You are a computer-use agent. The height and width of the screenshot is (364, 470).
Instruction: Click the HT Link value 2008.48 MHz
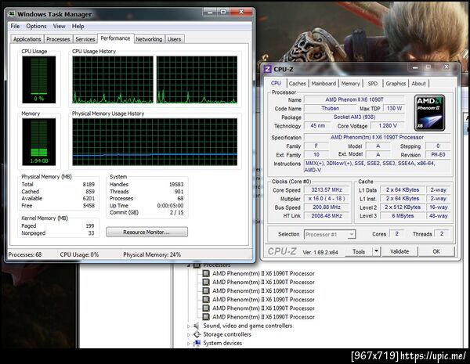[327, 216]
